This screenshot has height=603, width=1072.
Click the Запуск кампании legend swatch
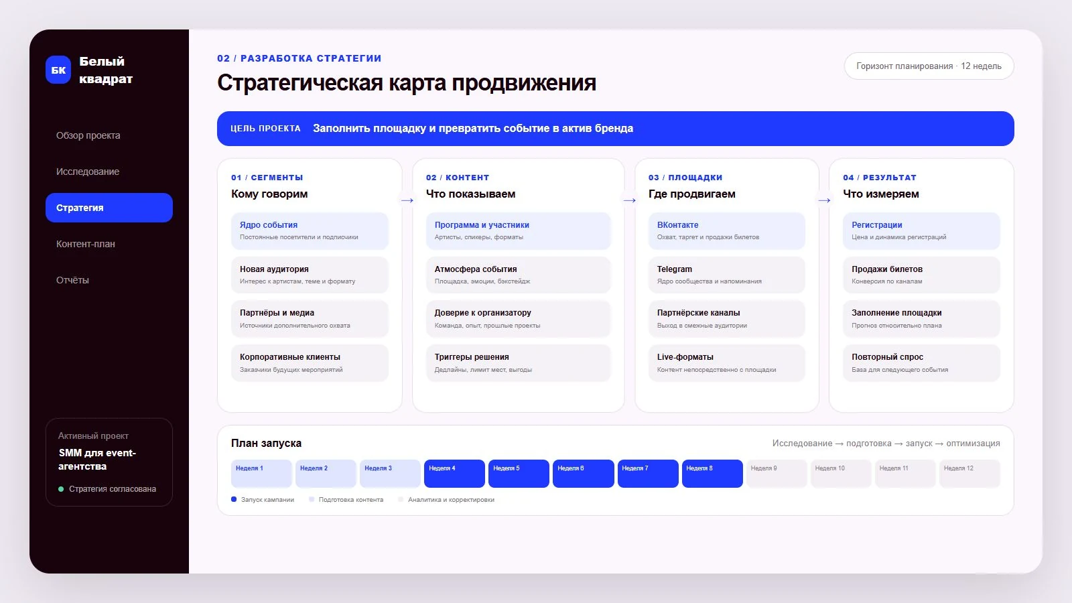(x=234, y=499)
